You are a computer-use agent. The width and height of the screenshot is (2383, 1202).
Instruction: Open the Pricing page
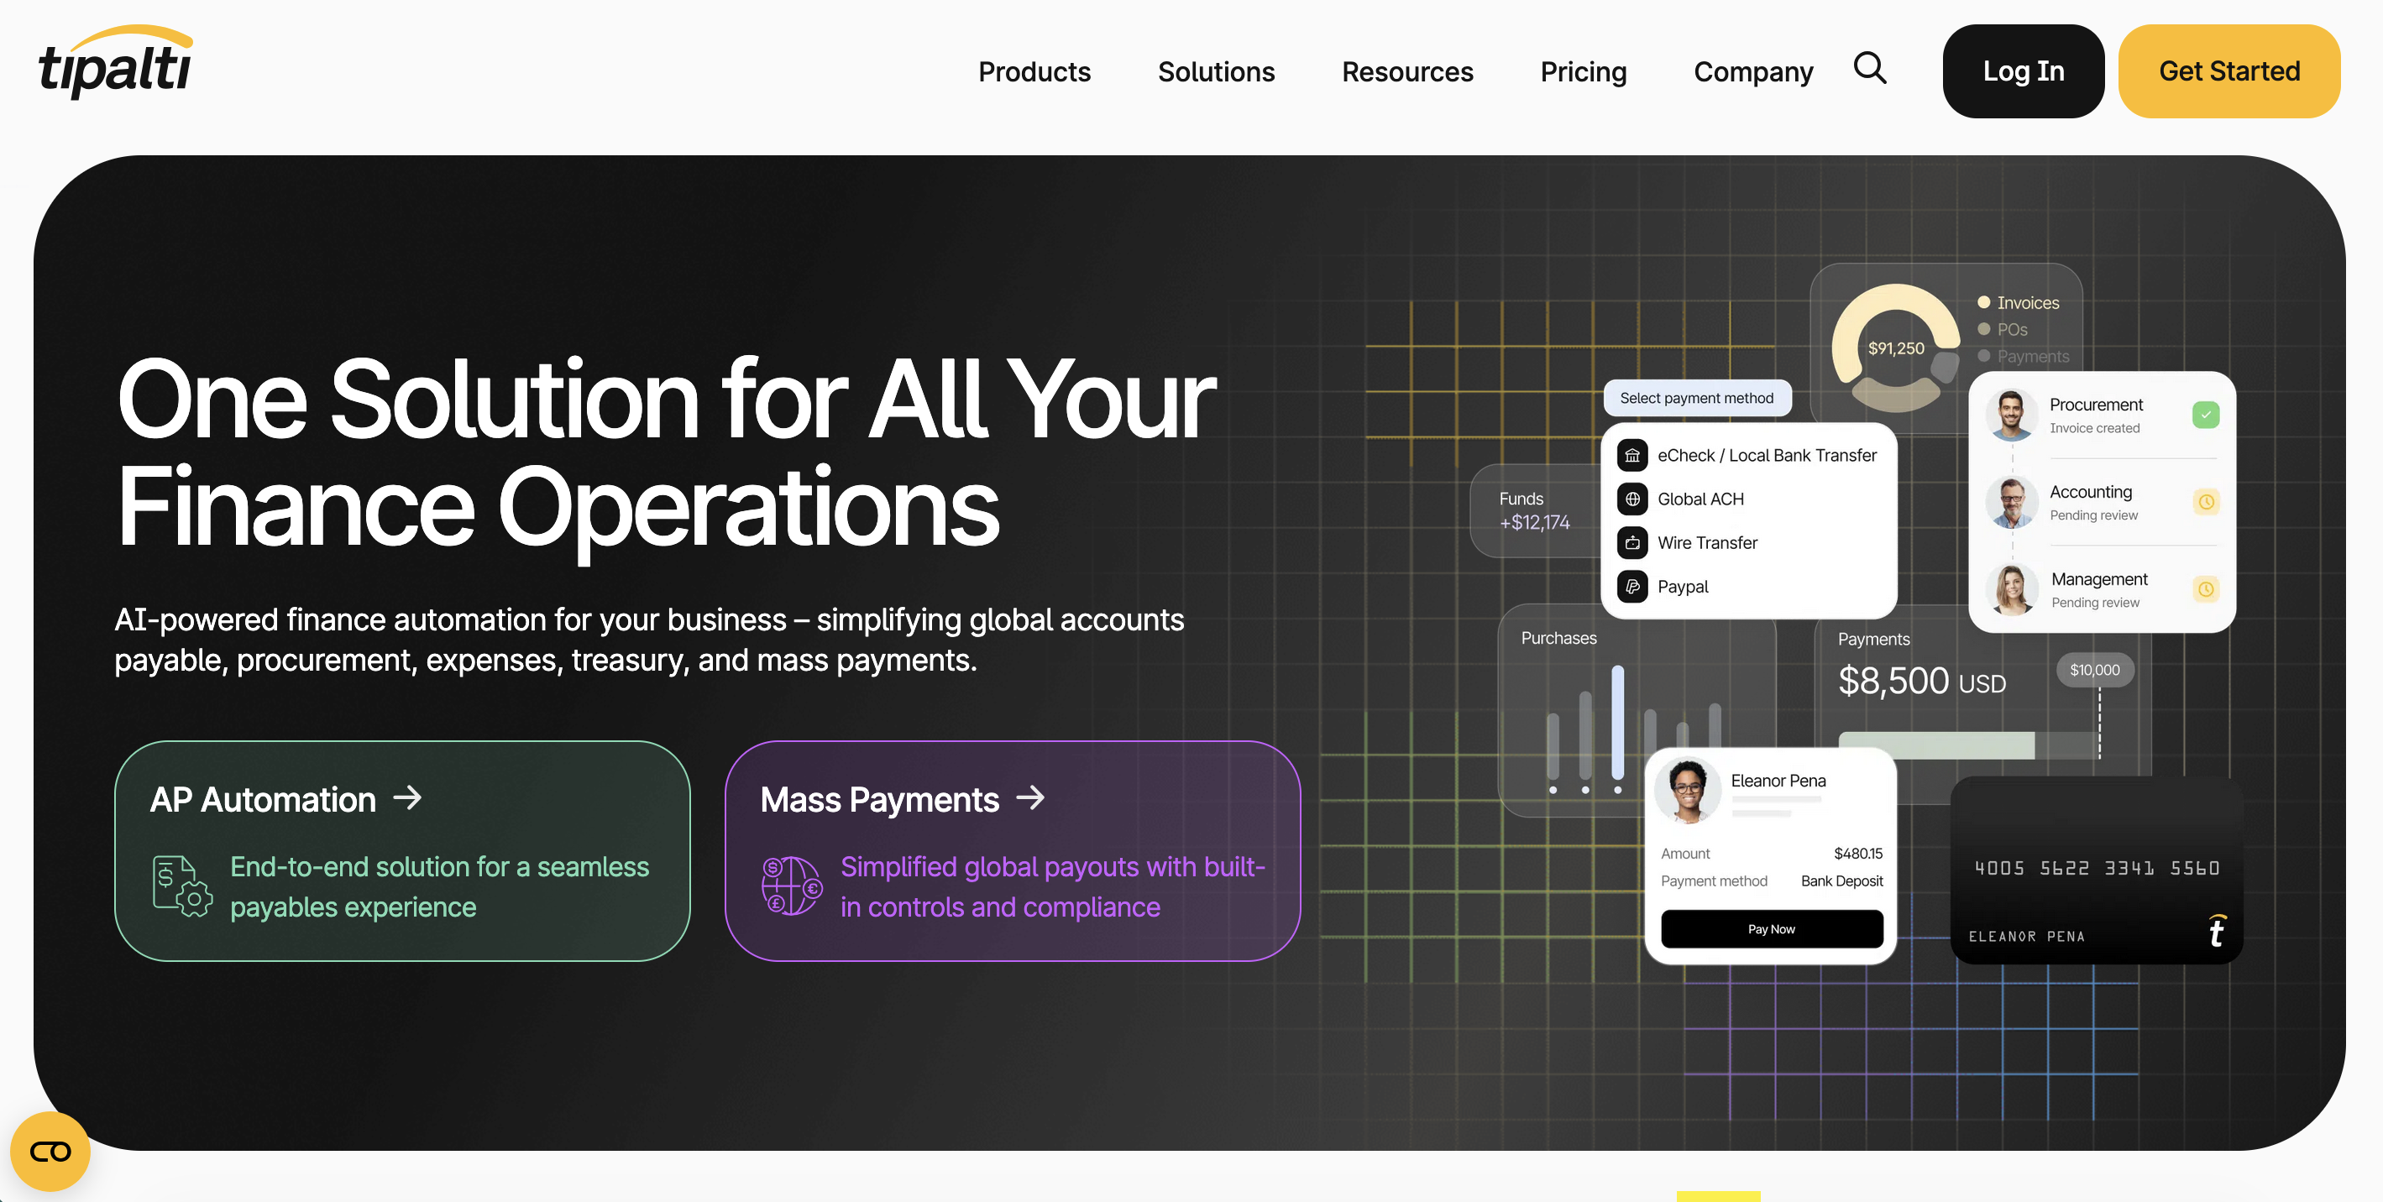[1583, 71]
